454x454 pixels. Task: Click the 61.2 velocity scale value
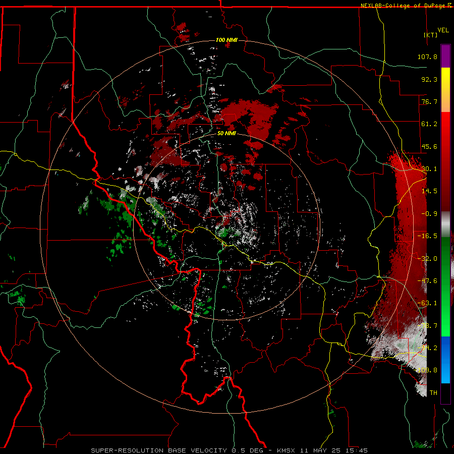click(x=429, y=124)
